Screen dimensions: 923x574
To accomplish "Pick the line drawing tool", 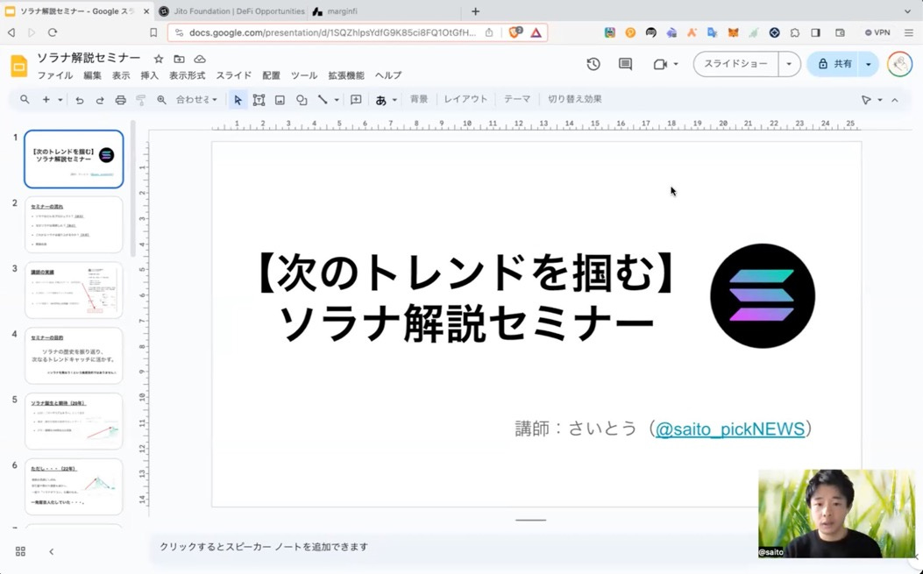I will pyautogui.click(x=323, y=100).
